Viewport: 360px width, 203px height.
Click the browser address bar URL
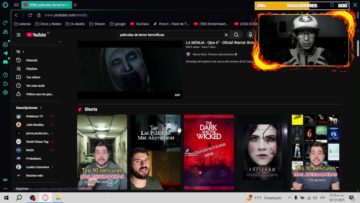coord(66,15)
